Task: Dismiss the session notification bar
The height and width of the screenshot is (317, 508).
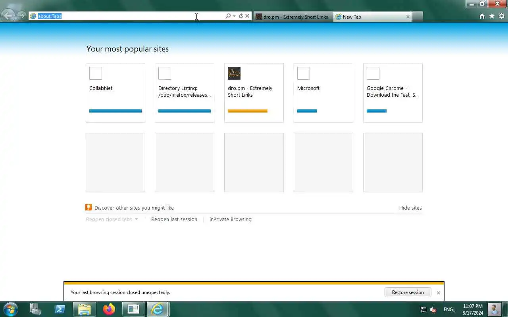Action: click(438, 293)
